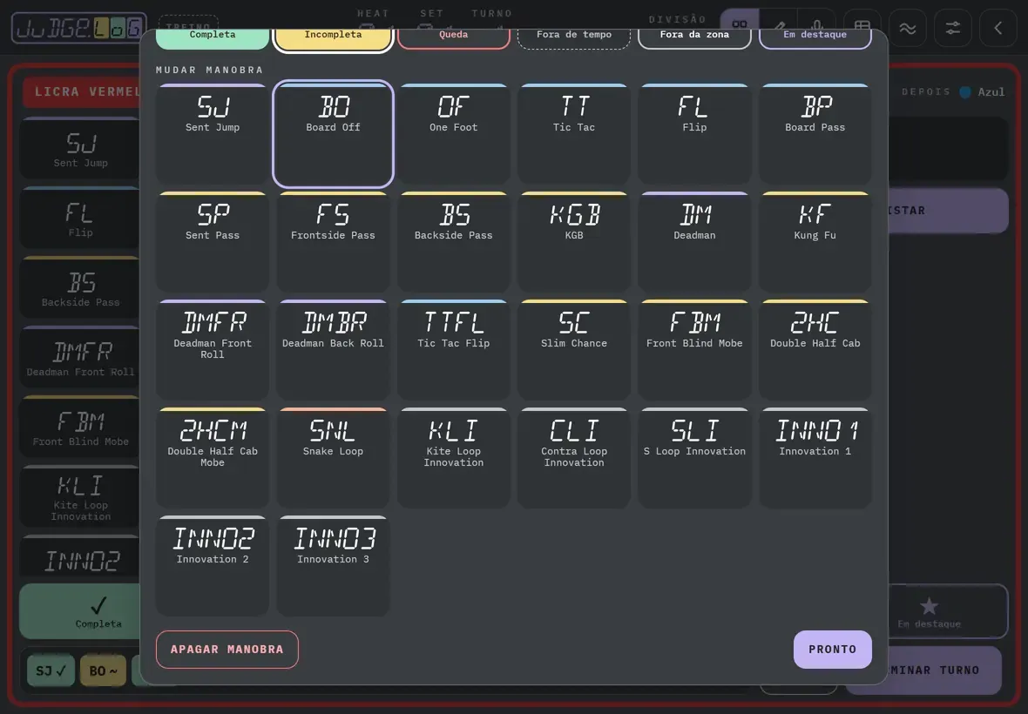Choose the Innovation 3 tile
The height and width of the screenshot is (714, 1028).
coord(333,566)
